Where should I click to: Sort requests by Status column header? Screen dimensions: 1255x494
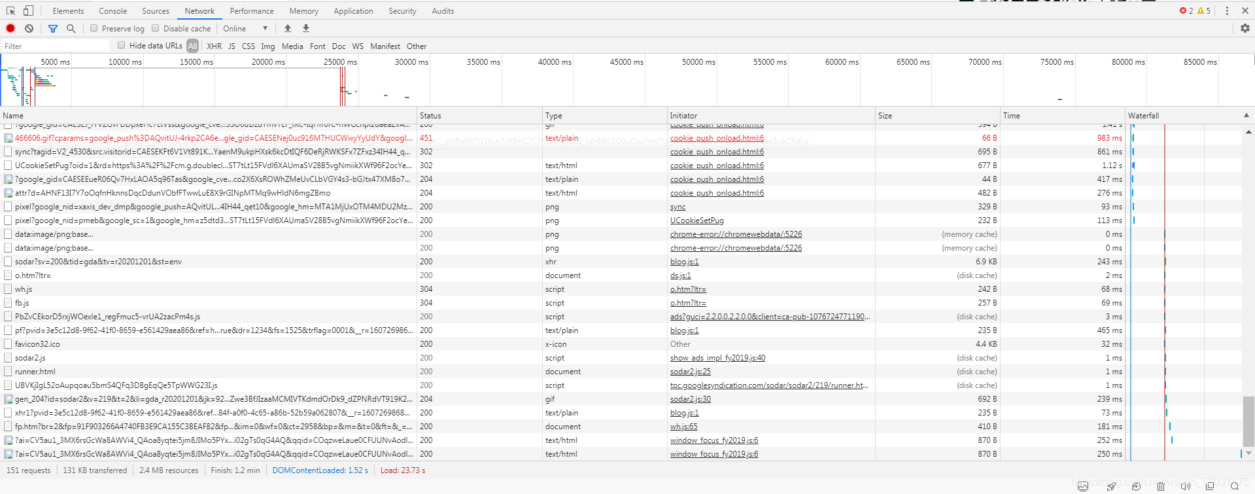pos(479,115)
